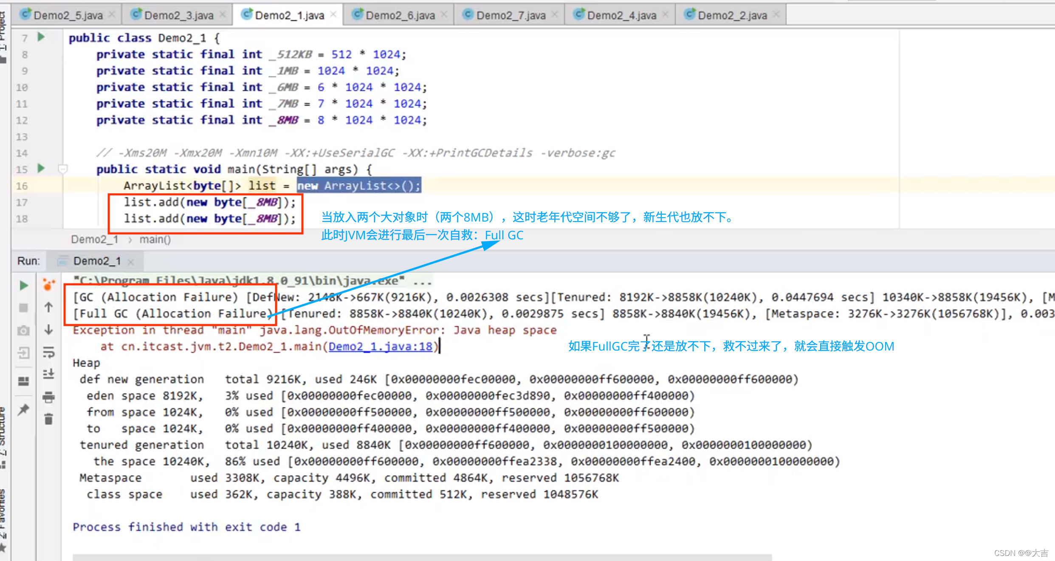The image size is (1055, 561).
Task: Click main() in the breadcrumb bar
Action: point(155,239)
